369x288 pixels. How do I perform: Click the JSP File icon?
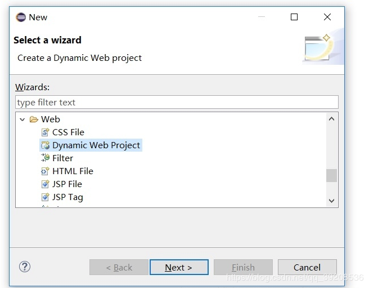tap(46, 184)
